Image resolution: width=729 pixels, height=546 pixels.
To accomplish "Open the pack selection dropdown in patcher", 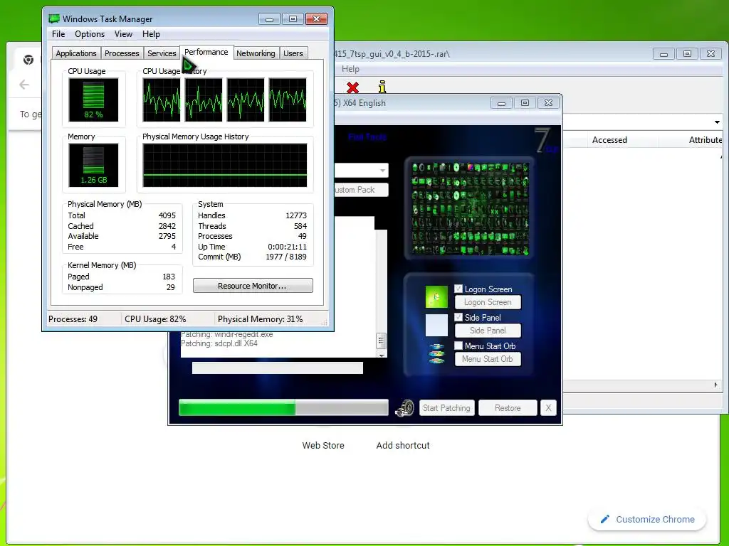I will coord(382,171).
